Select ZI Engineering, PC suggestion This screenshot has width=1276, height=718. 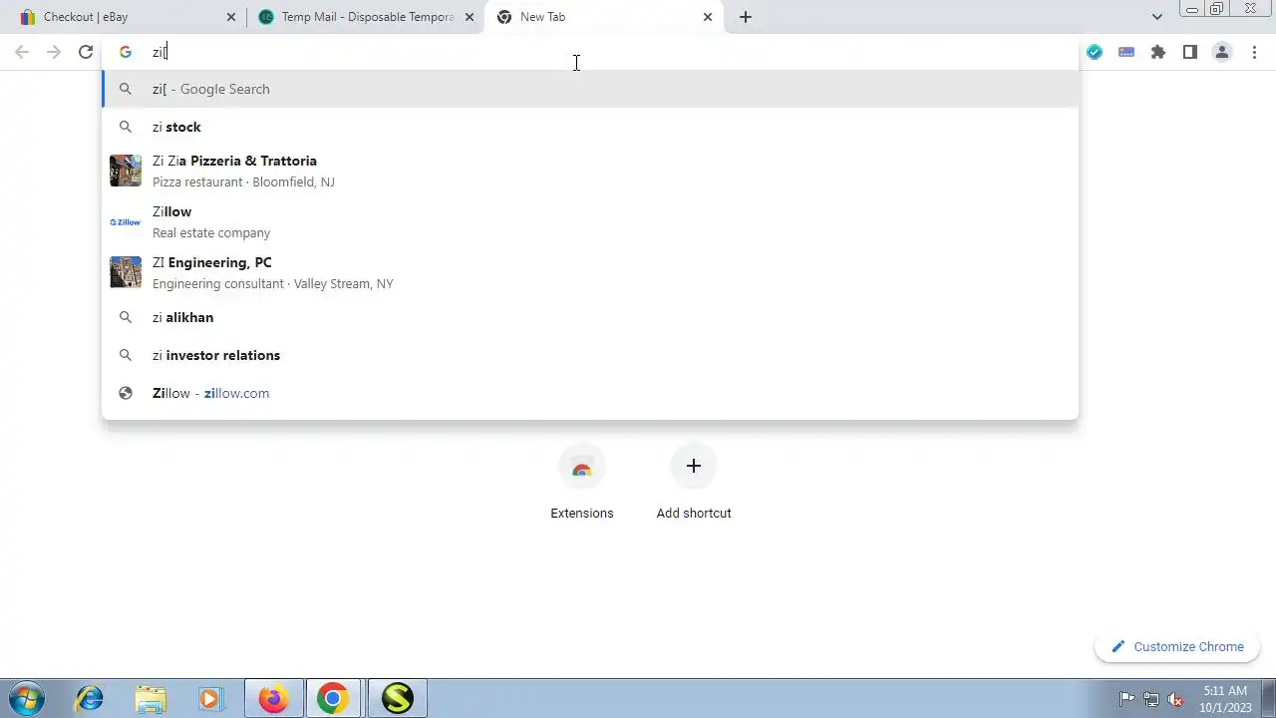[590, 272]
